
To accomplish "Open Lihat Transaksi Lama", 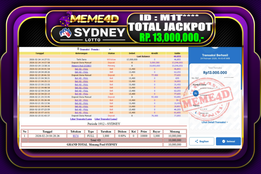I will click(x=81, y=119).
